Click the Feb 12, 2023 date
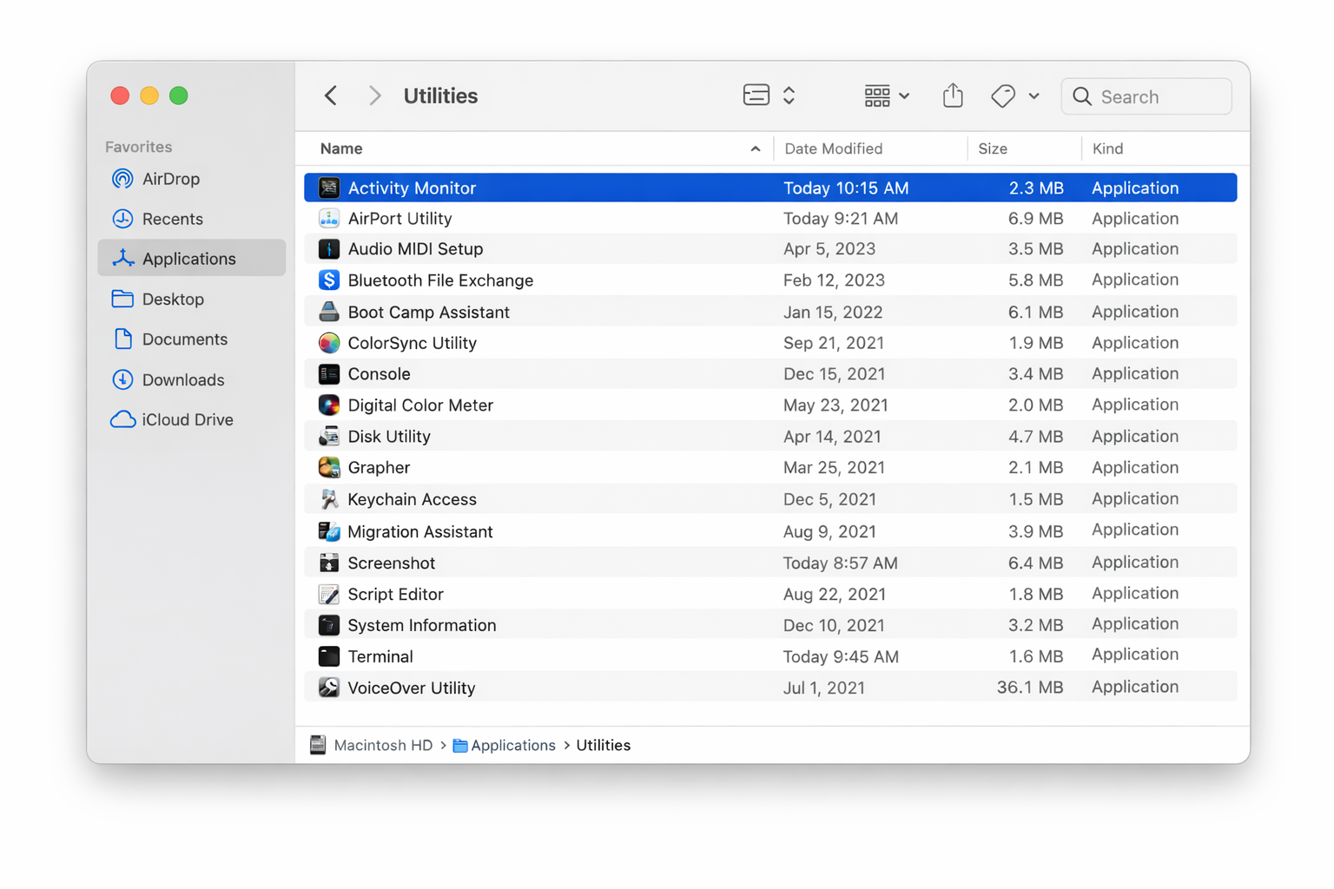This screenshot has width=1334, height=889. (834, 280)
